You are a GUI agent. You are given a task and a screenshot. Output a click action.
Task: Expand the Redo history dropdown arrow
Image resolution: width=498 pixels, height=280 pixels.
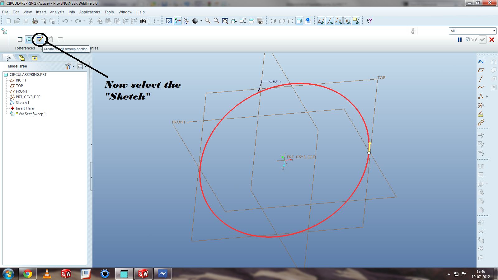(x=84, y=21)
